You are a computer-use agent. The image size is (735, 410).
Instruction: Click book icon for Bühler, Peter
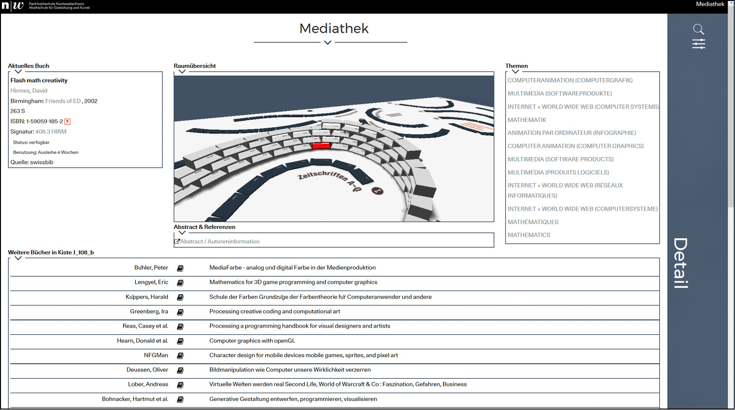coord(180,268)
